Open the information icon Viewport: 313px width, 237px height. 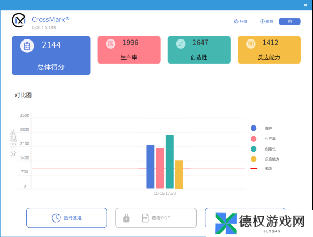262,21
